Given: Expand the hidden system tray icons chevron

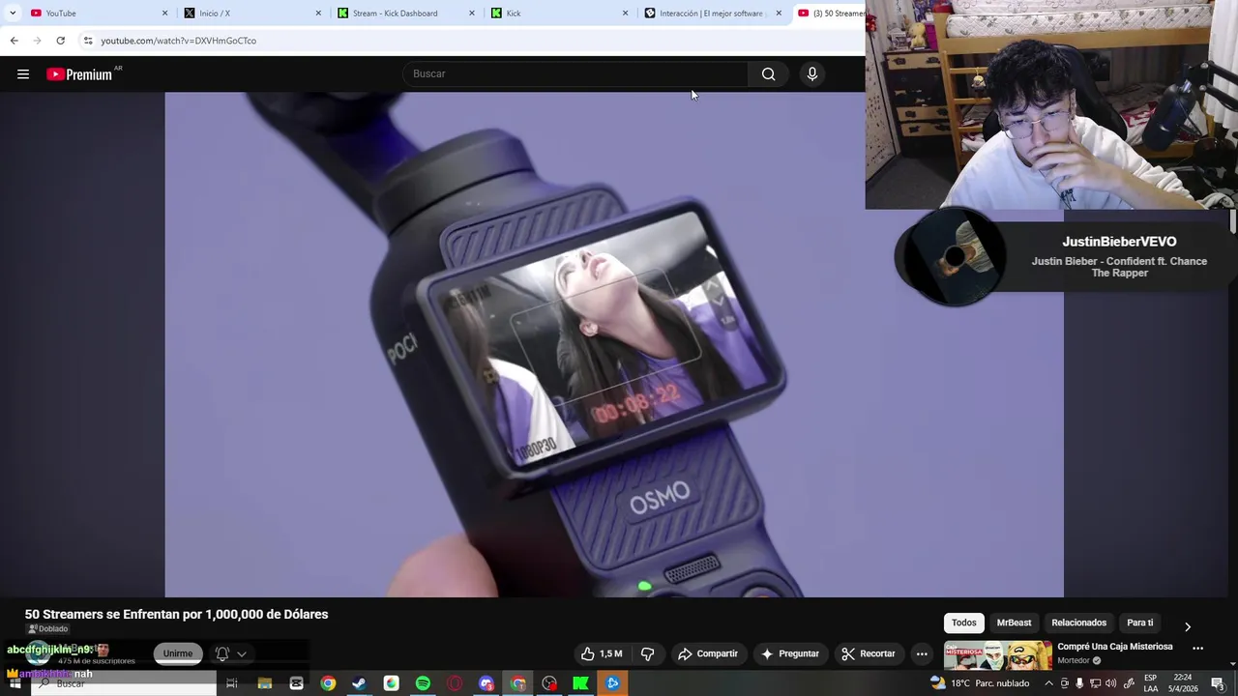Looking at the screenshot, I should (1048, 683).
